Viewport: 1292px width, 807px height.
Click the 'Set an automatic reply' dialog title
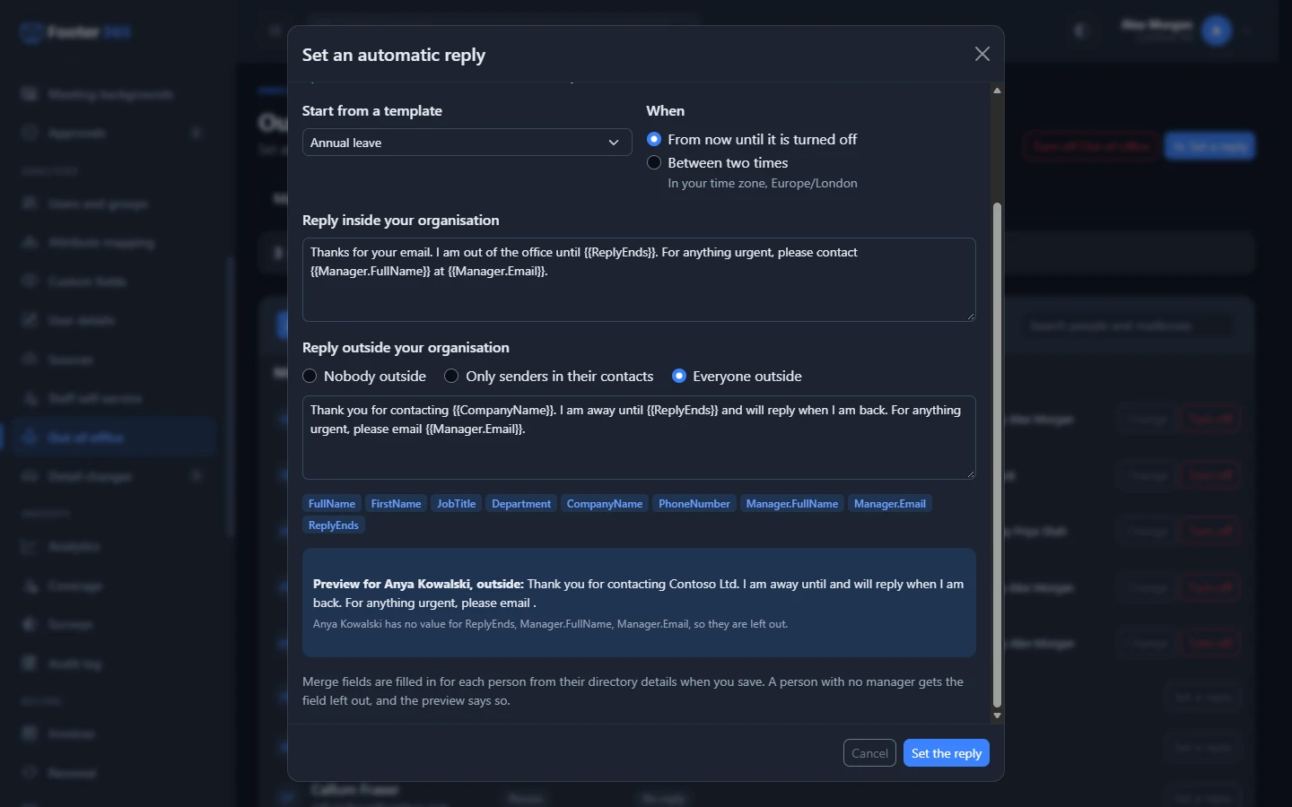pos(394,55)
